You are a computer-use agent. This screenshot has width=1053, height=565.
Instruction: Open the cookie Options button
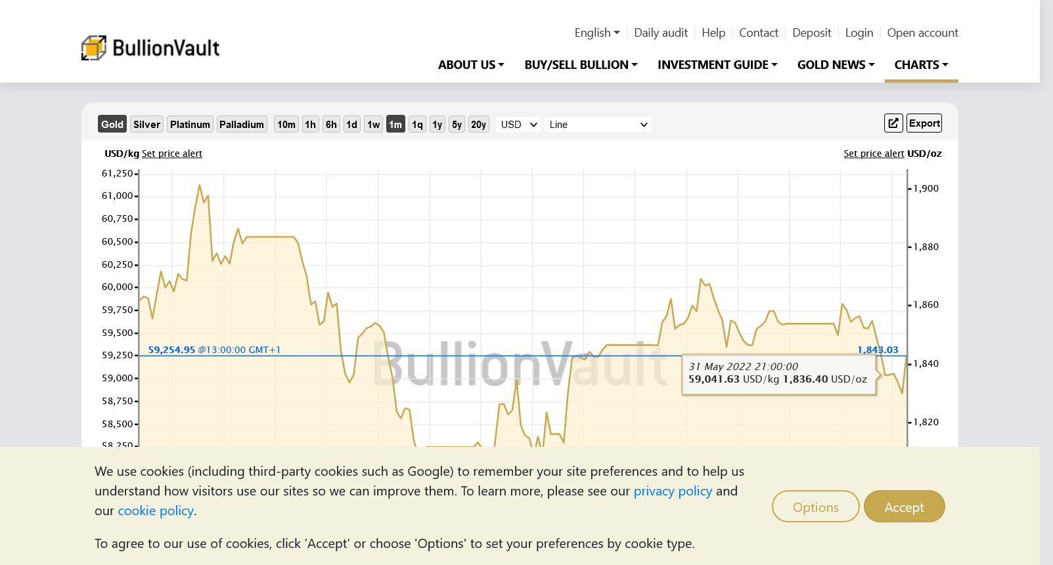tap(815, 507)
